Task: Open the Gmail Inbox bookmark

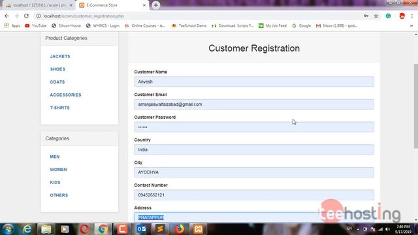Action: click(336, 25)
